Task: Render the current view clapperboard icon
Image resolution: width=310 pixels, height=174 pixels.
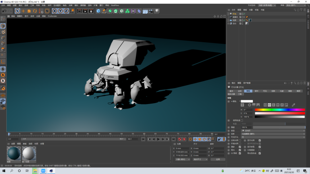Action: [79, 11]
